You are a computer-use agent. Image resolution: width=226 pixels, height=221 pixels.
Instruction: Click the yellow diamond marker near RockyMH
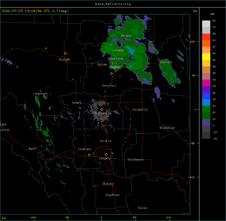65,54
